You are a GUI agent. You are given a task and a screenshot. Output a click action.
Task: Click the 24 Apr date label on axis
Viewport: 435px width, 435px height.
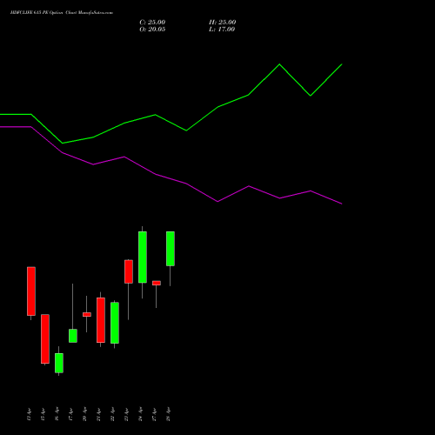(140, 414)
